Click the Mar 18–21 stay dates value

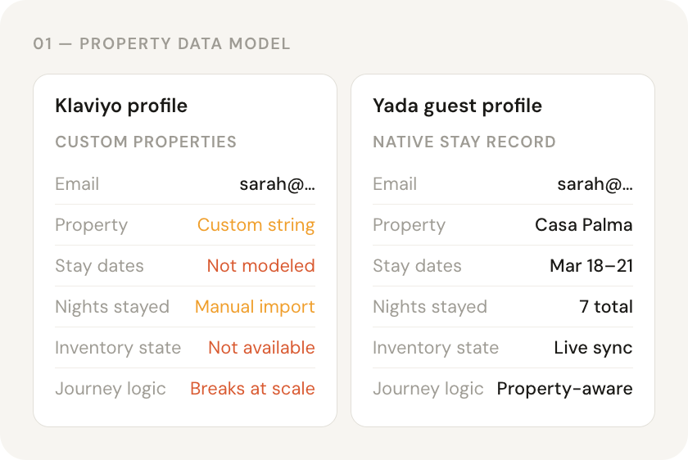(x=591, y=266)
